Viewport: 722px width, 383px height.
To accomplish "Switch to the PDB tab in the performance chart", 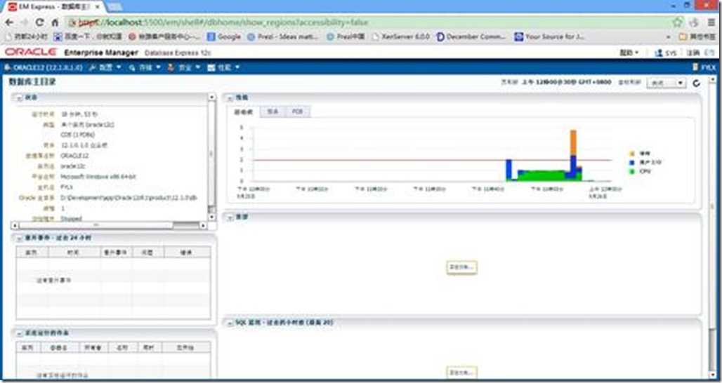I will pyautogui.click(x=298, y=112).
